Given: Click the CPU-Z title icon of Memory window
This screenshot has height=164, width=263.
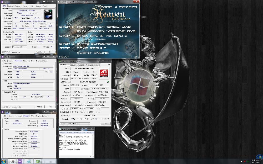Looking at the screenshot, I should 2,112.
